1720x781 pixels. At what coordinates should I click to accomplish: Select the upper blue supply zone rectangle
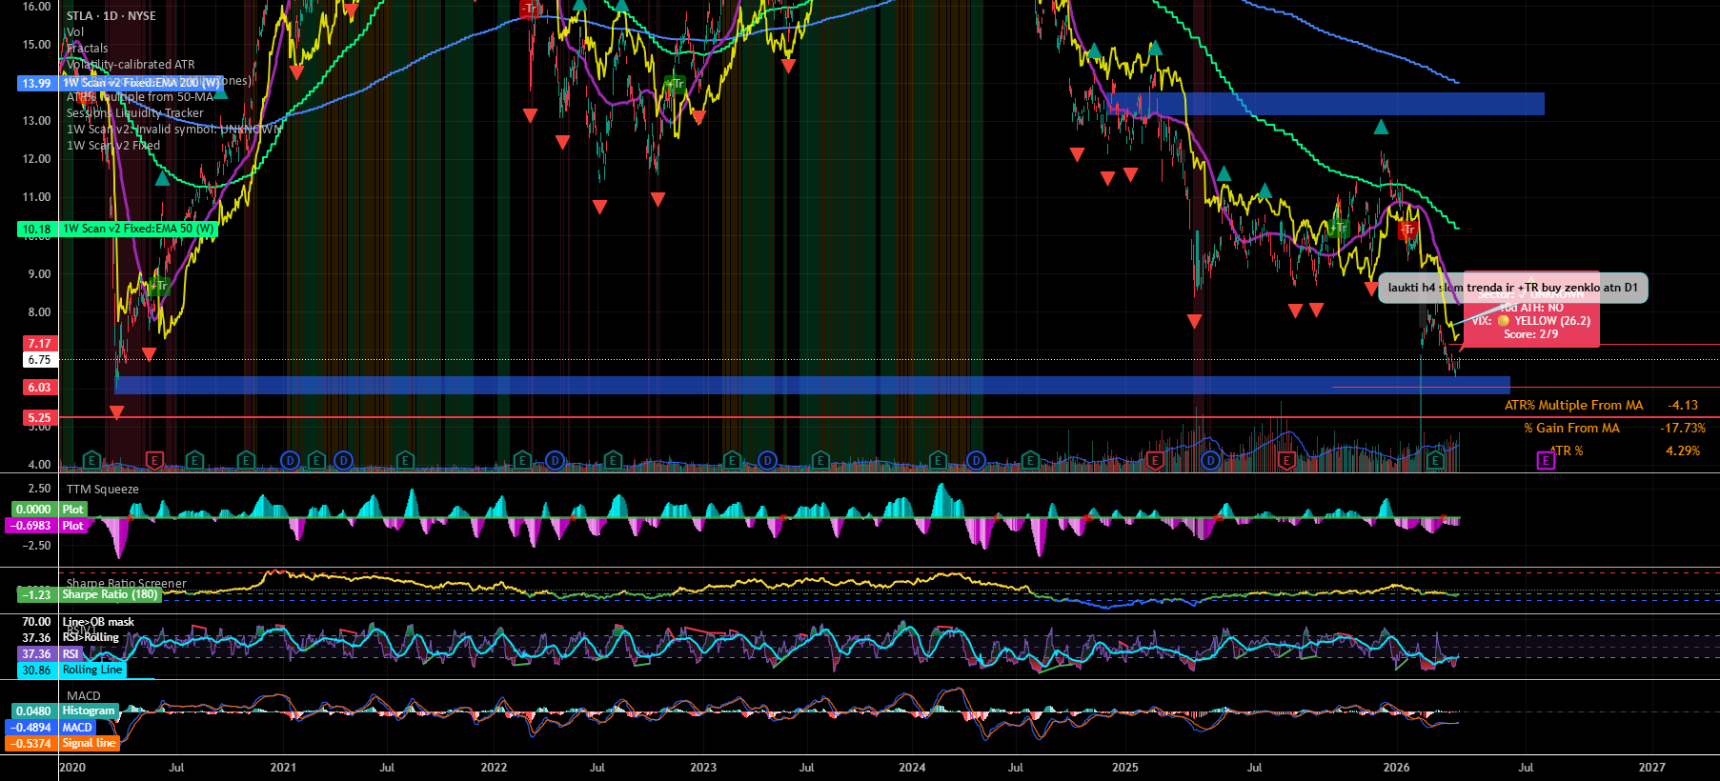point(1325,104)
